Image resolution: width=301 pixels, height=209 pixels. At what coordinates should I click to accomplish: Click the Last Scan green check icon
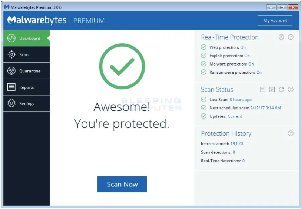tap(204, 100)
